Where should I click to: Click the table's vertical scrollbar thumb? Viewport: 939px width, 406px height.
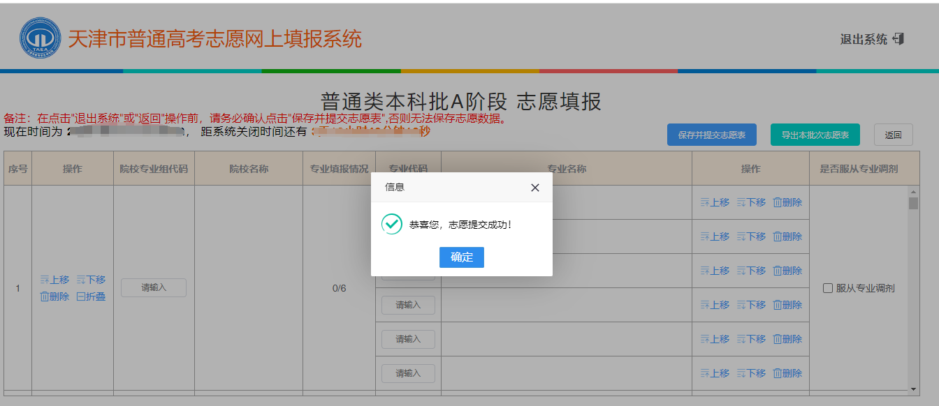tap(913, 203)
